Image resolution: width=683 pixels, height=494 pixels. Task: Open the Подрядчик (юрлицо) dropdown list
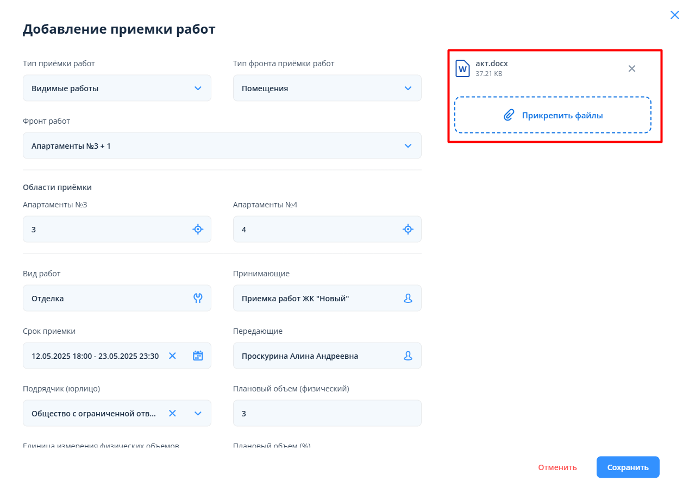[x=198, y=413]
